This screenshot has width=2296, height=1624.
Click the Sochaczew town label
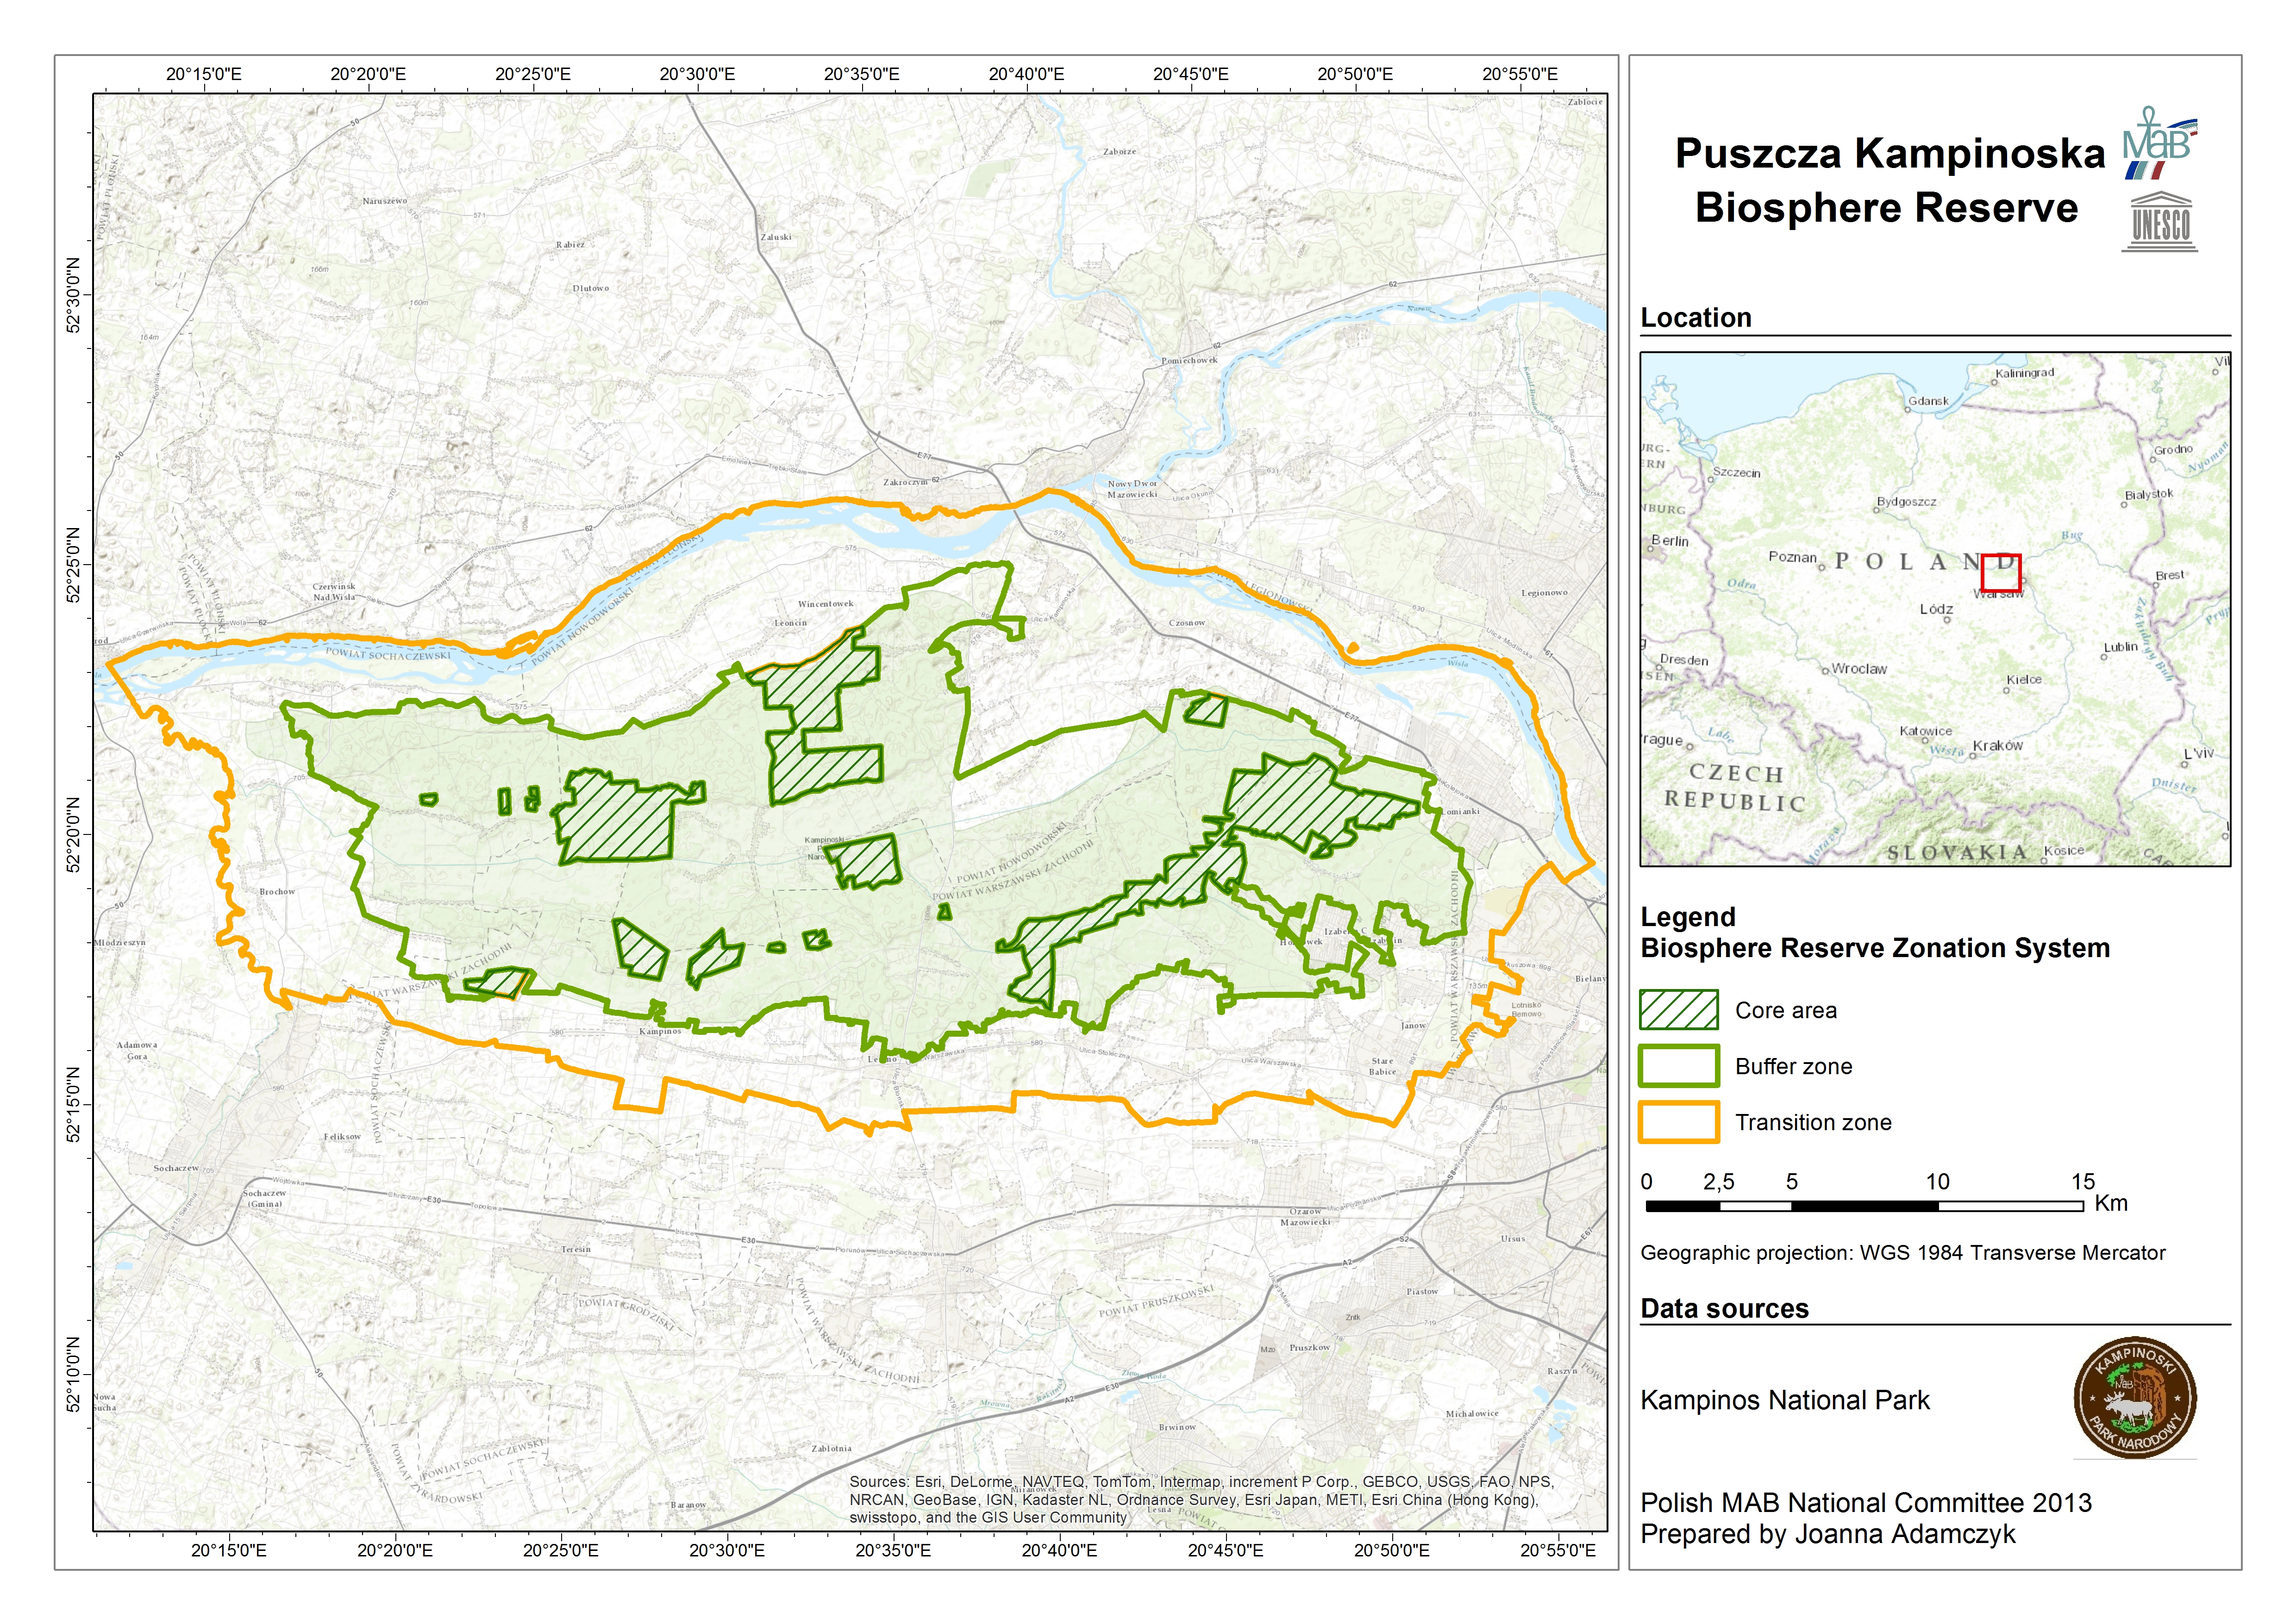[176, 1168]
